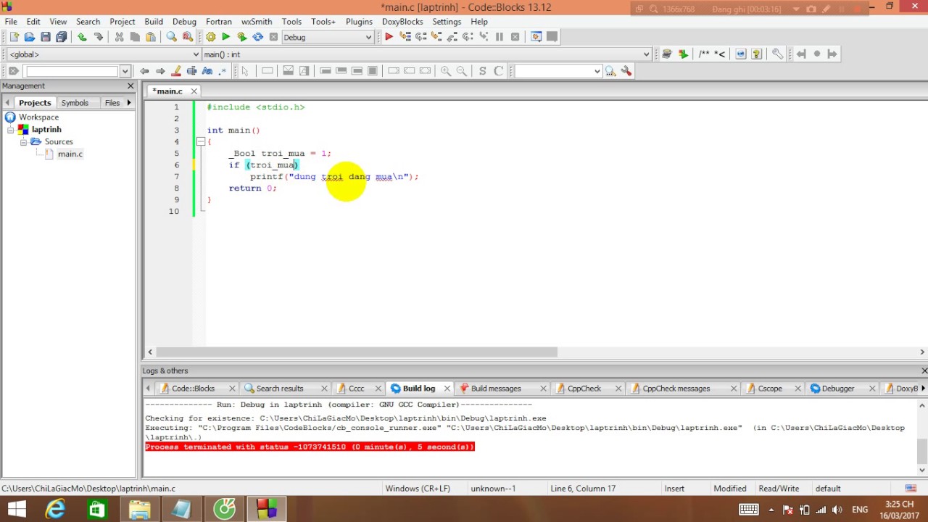Open the Settings menu
Viewport: 928px width, 522px height.
click(447, 22)
